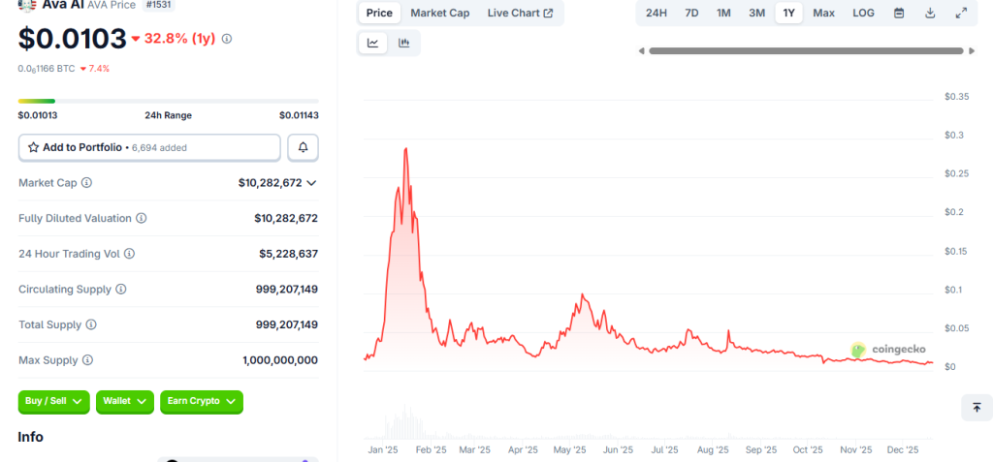Image resolution: width=993 pixels, height=462 pixels.
Task: Click the Circulating Supply info icon
Action: point(121,290)
